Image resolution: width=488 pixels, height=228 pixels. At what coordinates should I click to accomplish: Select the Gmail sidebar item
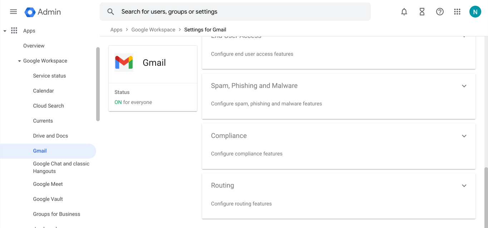(48, 151)
